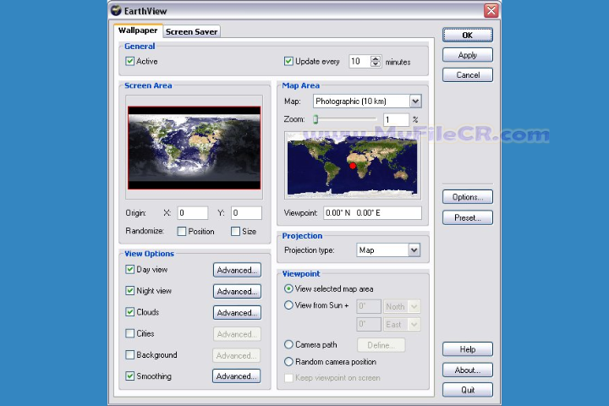The image size is (609, 406).
Task: Click the Quit button
Action: click(x=468, y=390)
